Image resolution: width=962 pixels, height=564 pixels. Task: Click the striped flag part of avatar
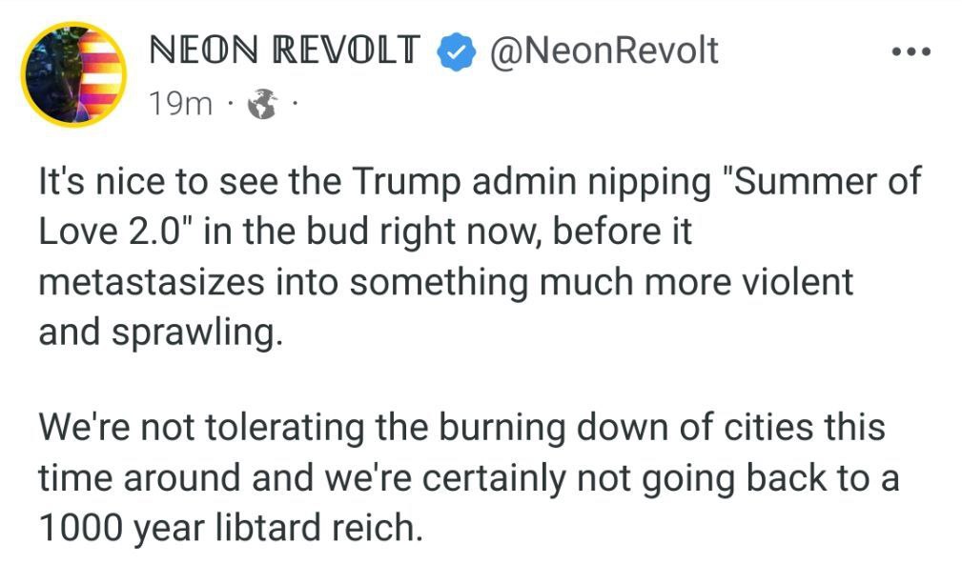click(x=101, y=73)
